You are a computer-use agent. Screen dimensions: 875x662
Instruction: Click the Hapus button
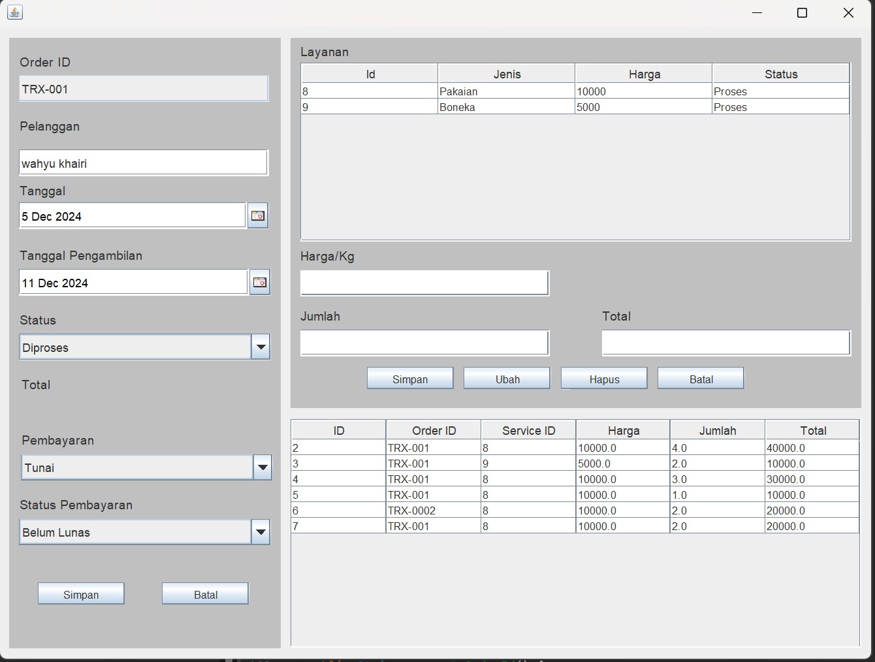pos(604,379)
